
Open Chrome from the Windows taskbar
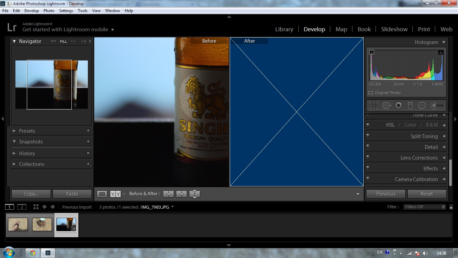33,253
